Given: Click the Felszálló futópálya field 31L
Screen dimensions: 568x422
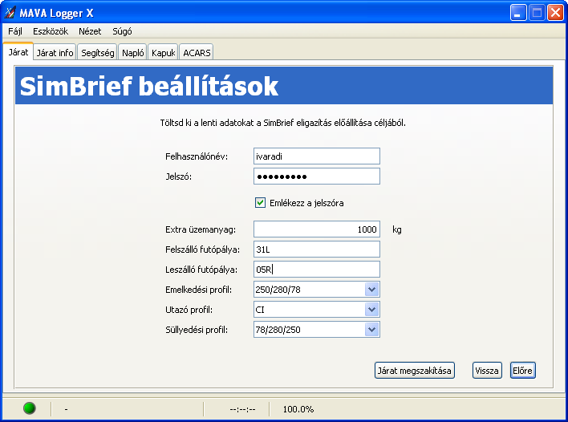Looking at the screenshot, I should [317, 250].
